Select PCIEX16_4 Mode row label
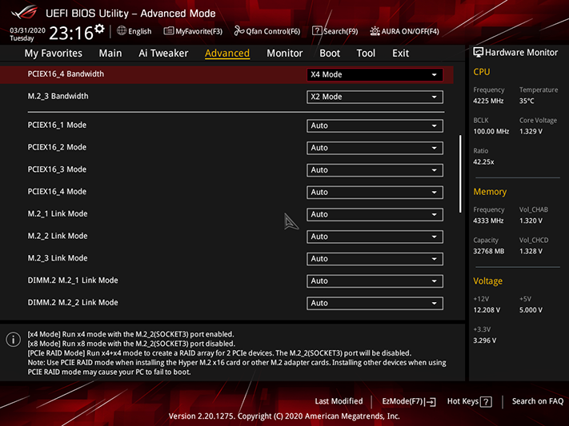569x426 pixels. click(x=57, y=192)
